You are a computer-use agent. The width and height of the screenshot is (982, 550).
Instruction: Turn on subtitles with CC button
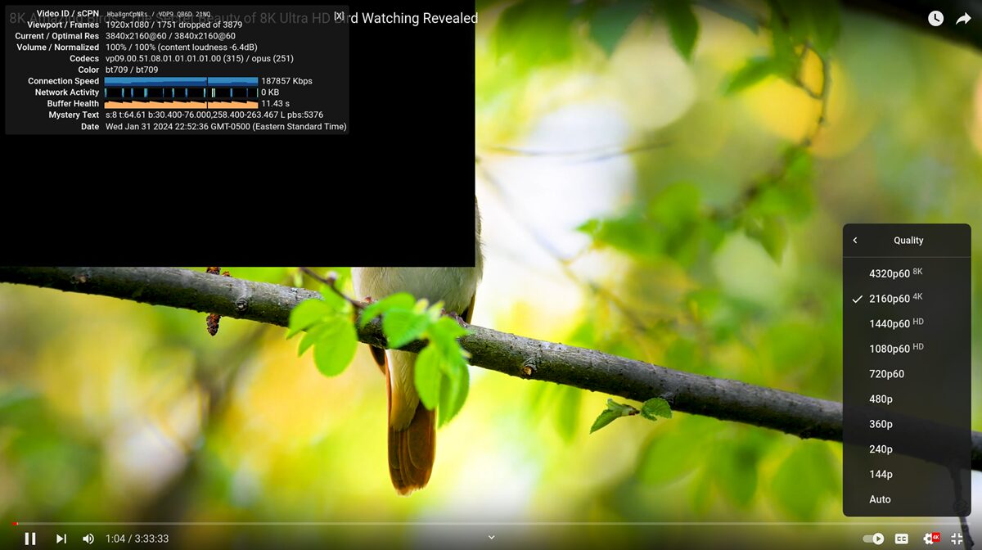tap(902, 539)
